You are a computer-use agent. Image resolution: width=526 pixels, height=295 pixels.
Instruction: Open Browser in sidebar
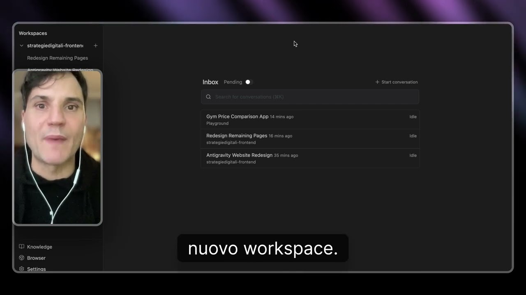tap(36, 258)
